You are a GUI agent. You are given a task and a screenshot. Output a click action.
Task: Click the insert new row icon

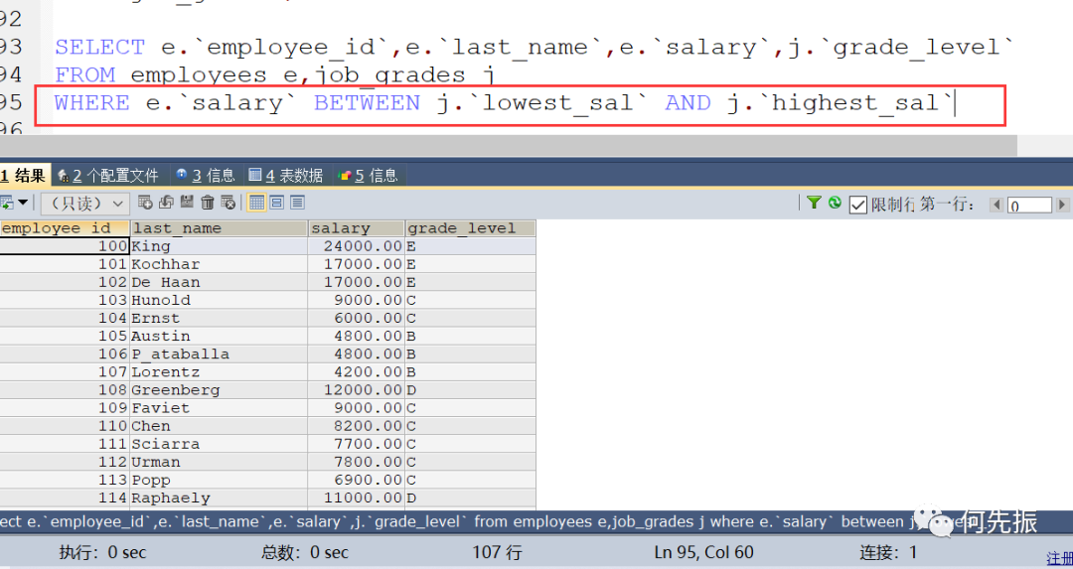coord(145,202)
